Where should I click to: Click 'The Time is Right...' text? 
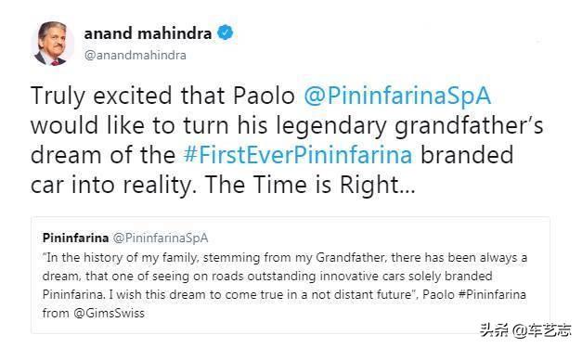click(x=310, y=185)
